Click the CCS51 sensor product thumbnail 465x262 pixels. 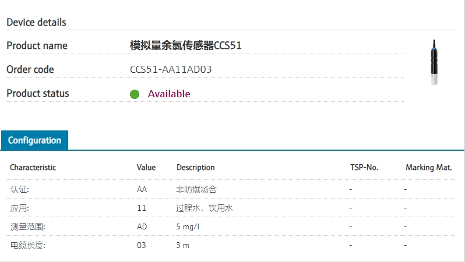tap(434, 62)
